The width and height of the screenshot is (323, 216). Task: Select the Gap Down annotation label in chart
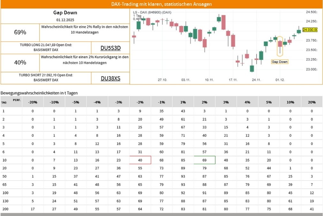click(x=280, y=61)
